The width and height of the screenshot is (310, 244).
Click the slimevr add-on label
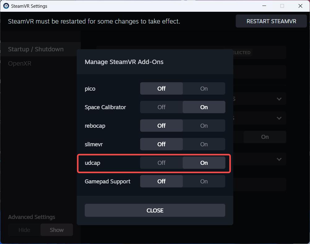point(94,144)
